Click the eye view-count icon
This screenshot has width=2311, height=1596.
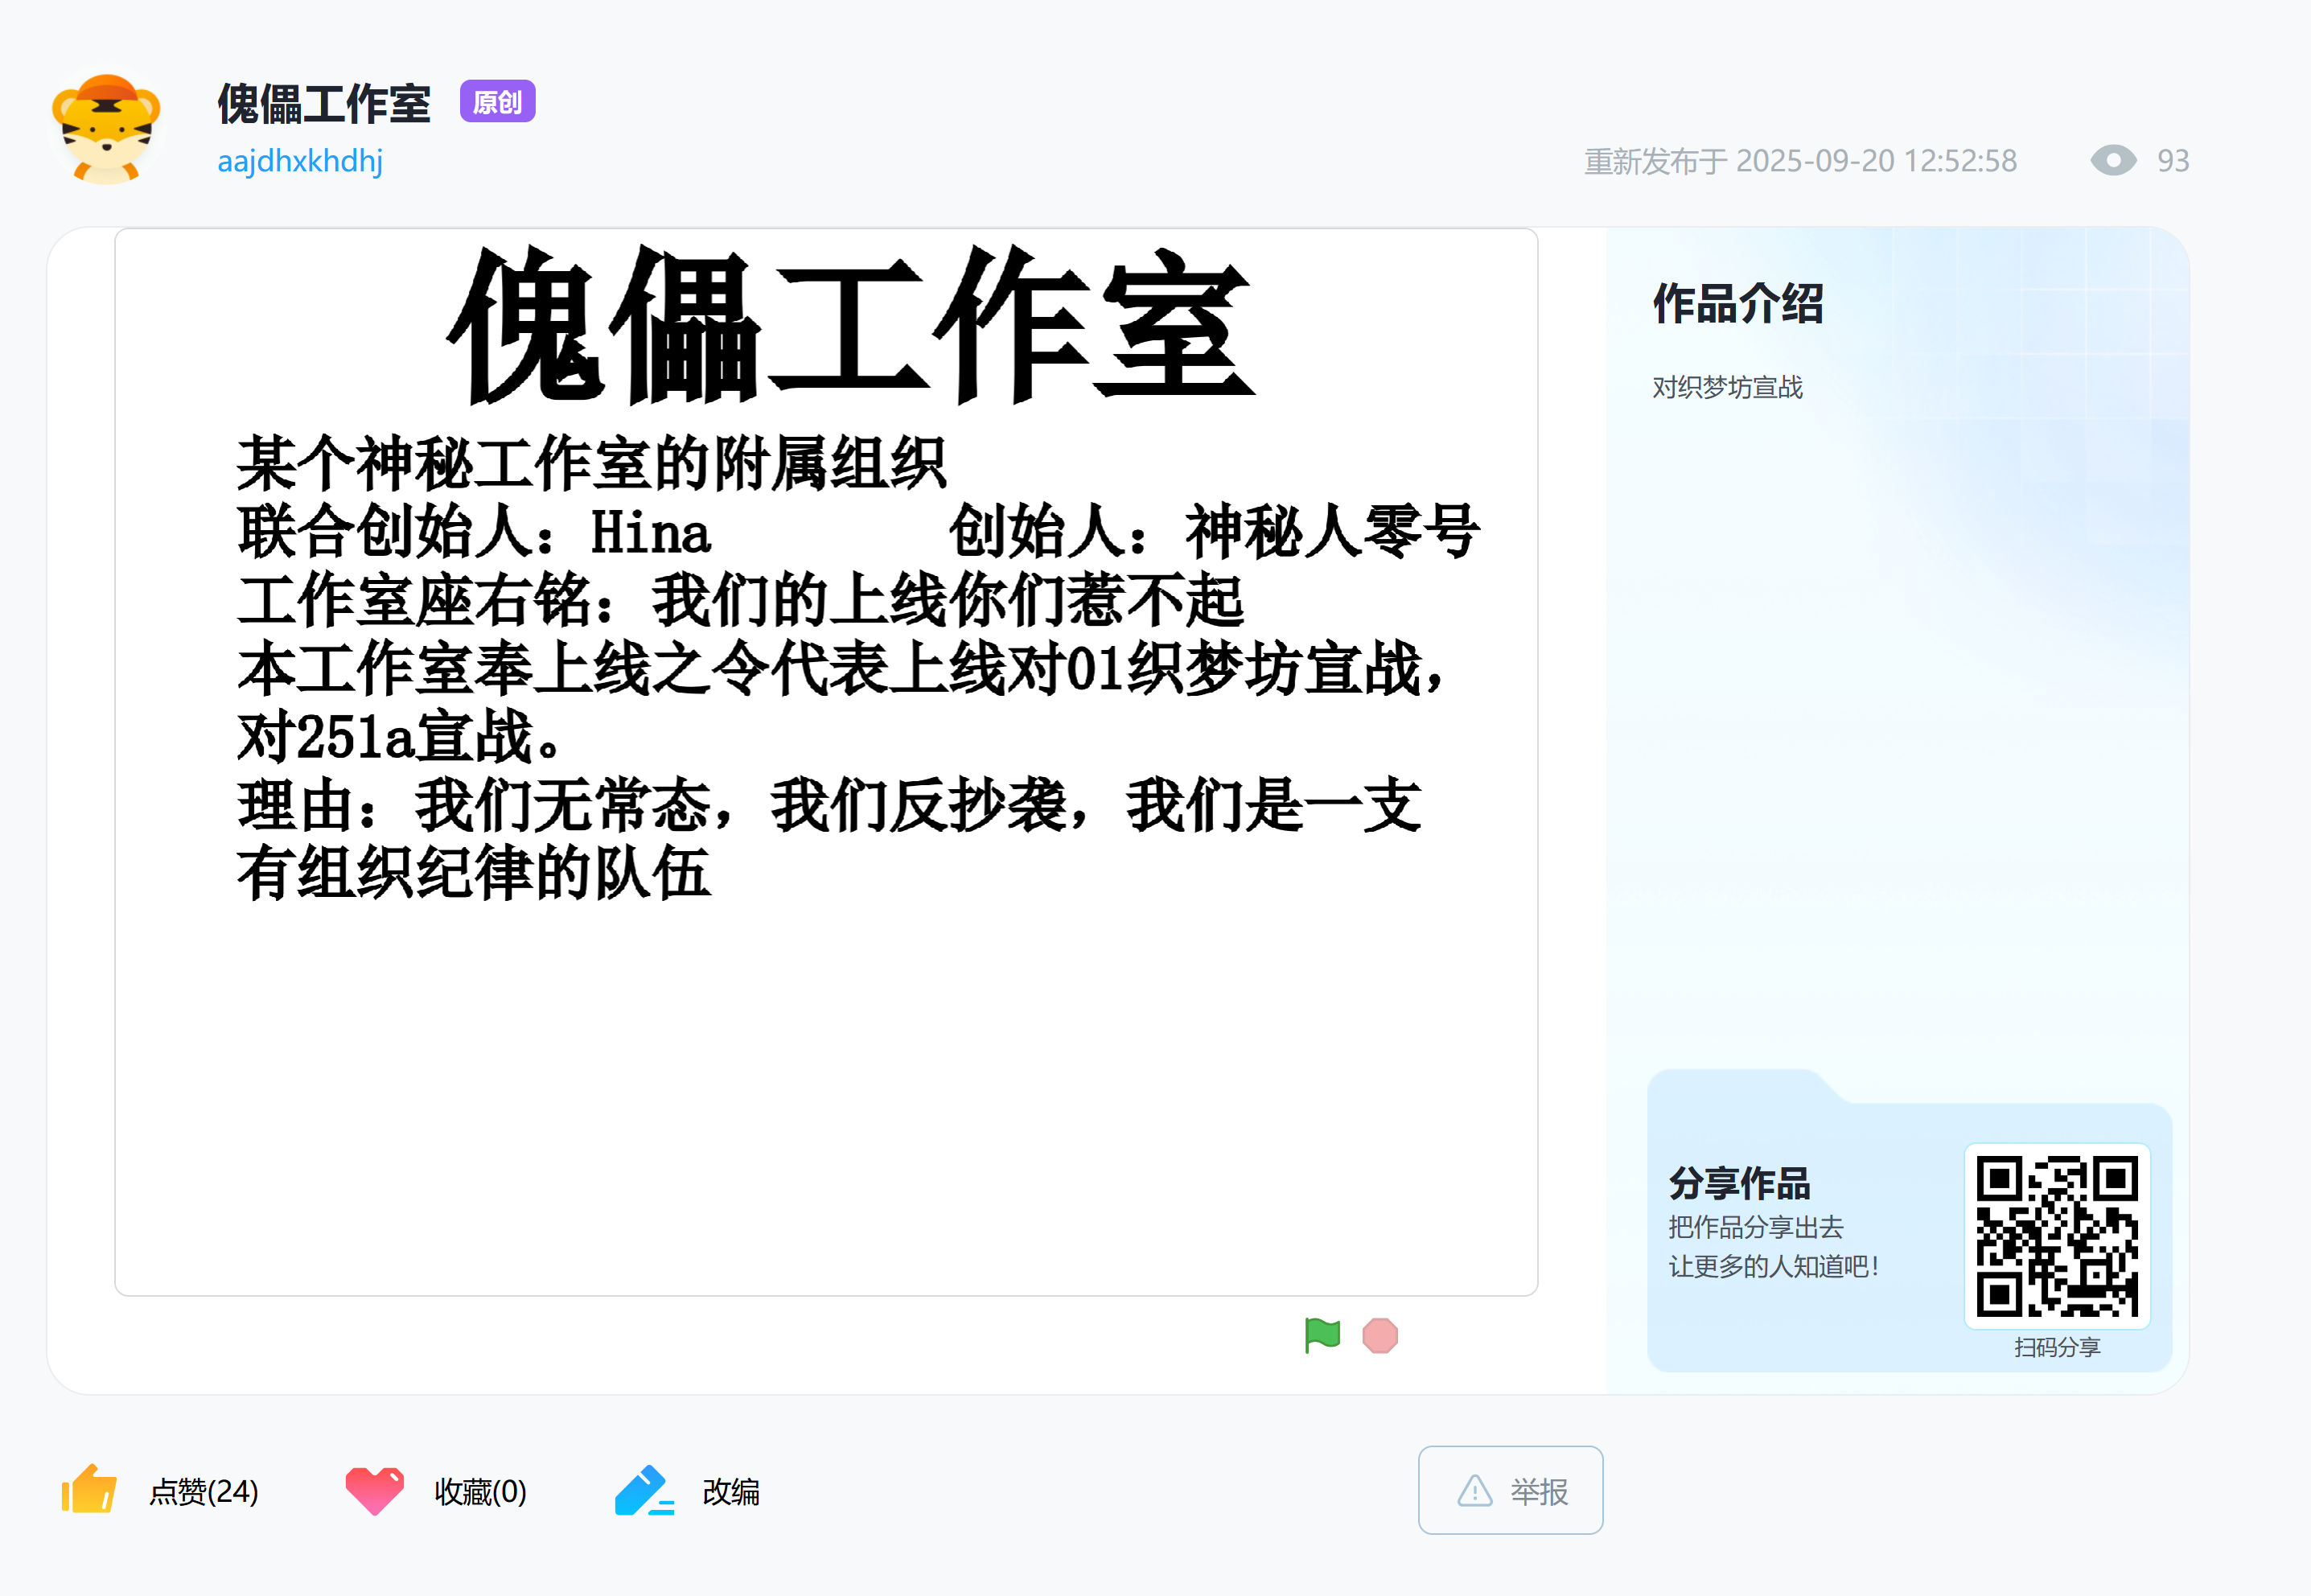pyautogui.click(x=2113, y=160)
